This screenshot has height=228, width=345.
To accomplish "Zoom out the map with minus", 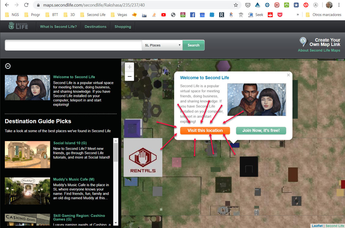I will (130, 76).
